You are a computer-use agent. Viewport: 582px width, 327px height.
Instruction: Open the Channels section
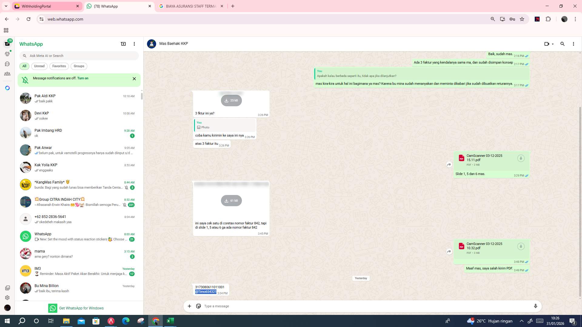[x=7, y=64]
